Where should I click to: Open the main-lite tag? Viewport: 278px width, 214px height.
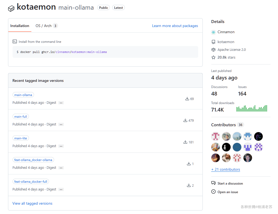(x=21, y=138)
